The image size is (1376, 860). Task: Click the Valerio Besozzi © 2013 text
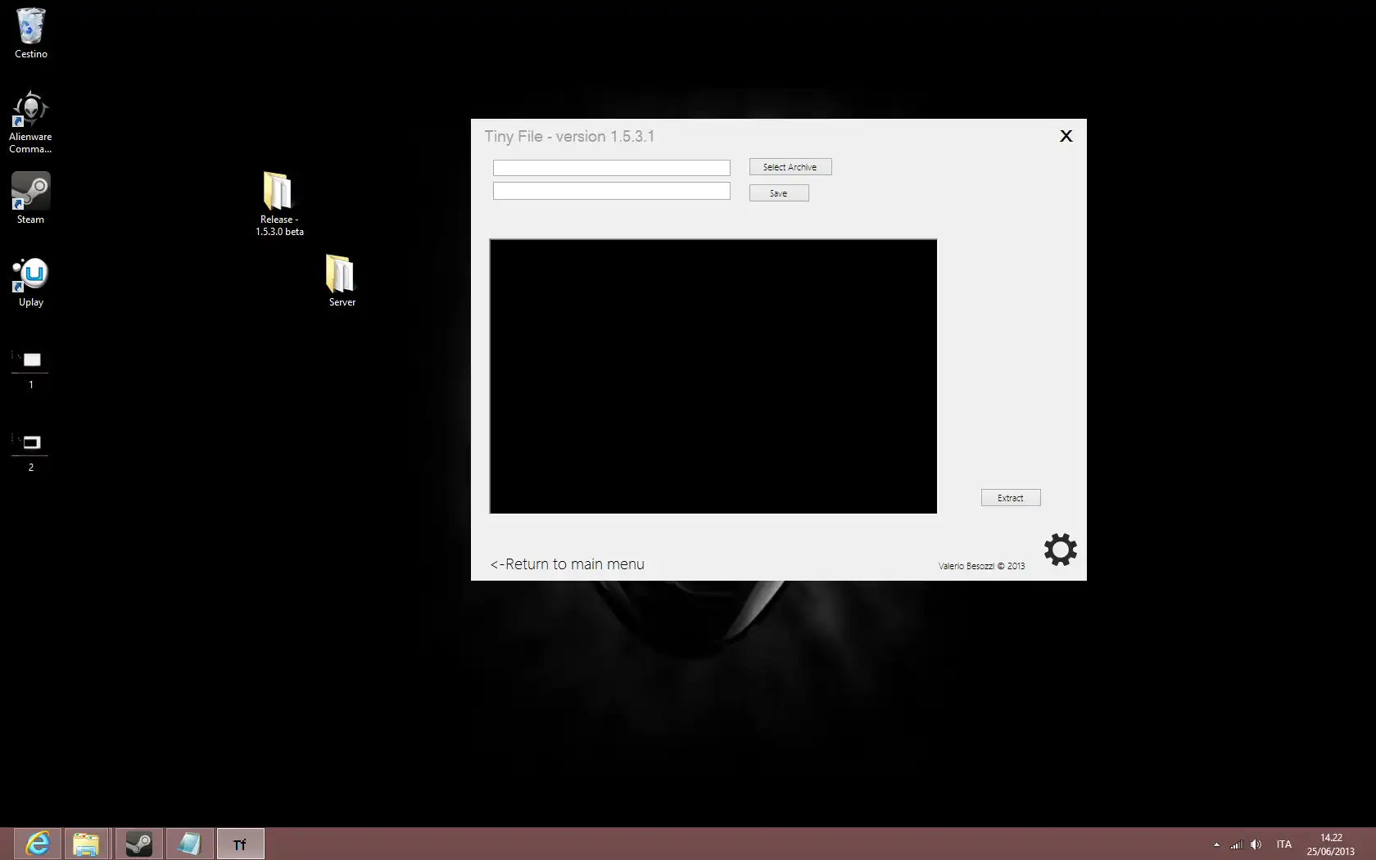click(x=981, y=566)
